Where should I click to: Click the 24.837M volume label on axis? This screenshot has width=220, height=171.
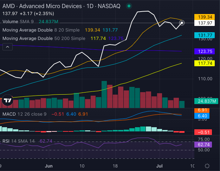pyautogui.click(x=206, y=101)
